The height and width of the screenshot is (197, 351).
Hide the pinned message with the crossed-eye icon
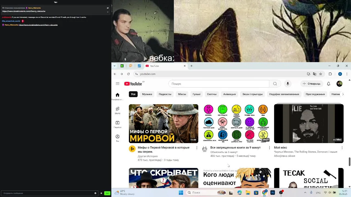(108, 8)
